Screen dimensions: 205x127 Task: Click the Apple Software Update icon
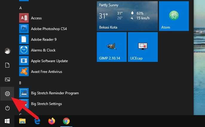coord(24,61)
